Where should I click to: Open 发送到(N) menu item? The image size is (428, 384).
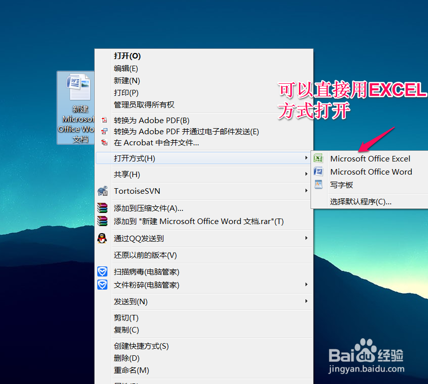pos(204,302)
